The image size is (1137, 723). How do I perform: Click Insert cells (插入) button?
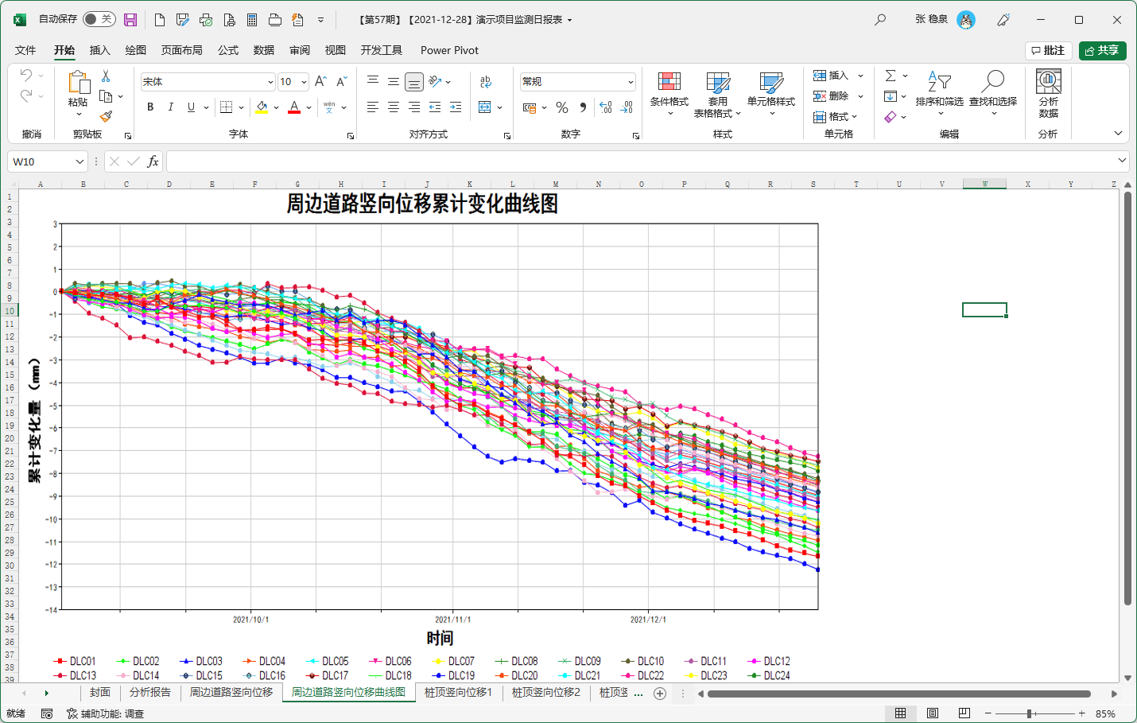(831, 76)
